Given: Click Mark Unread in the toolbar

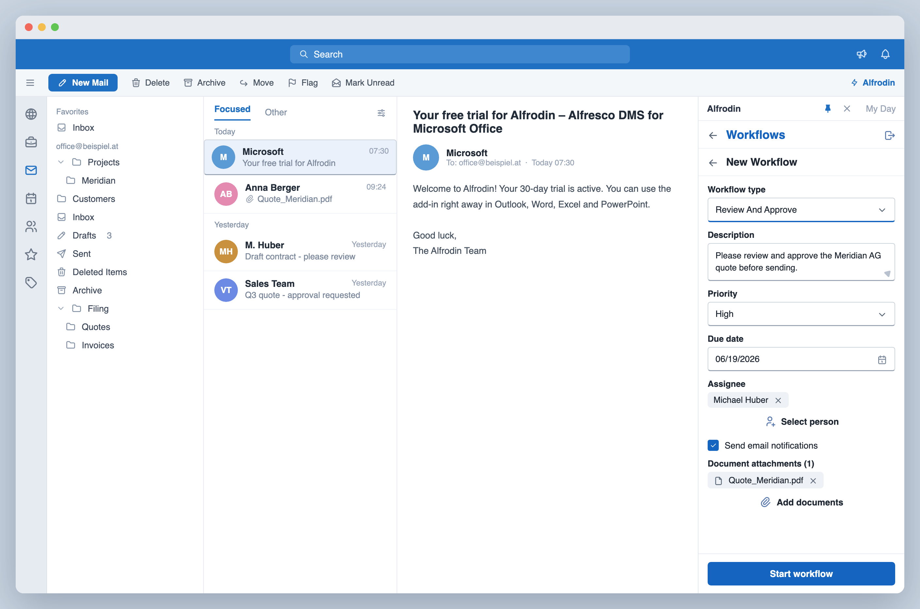Looking at the screenshot, I should pyautogui.click(x=363, y=83).
